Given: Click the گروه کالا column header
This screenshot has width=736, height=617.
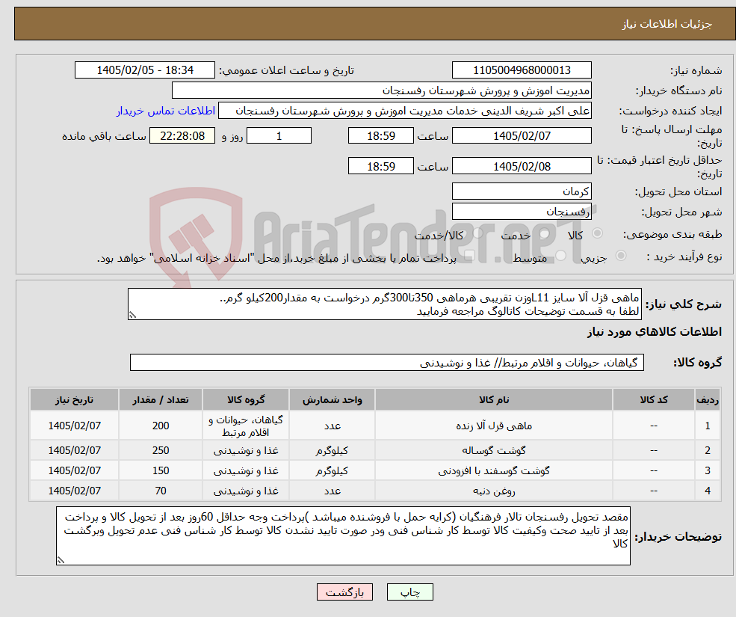Looking at the screenshot, I should tap(246, 400).
